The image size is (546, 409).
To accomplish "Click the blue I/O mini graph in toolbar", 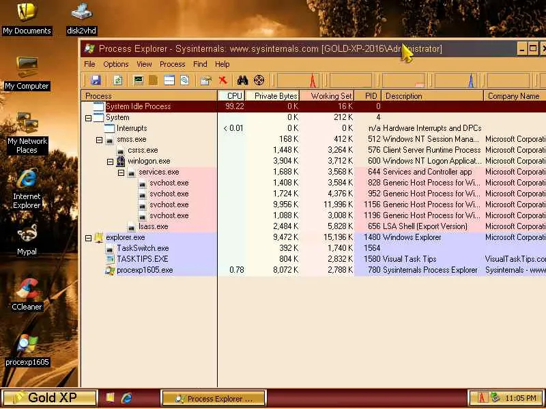I will (456, 80).
